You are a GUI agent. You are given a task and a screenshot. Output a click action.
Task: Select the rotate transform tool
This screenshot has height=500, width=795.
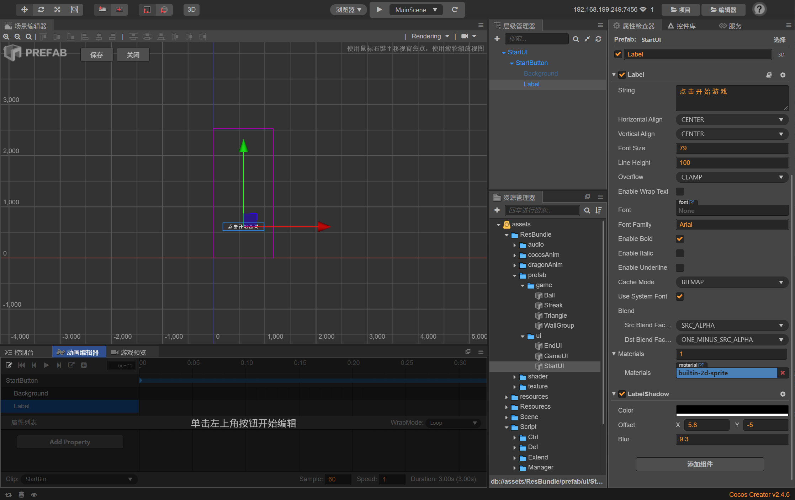coord(41,10)
